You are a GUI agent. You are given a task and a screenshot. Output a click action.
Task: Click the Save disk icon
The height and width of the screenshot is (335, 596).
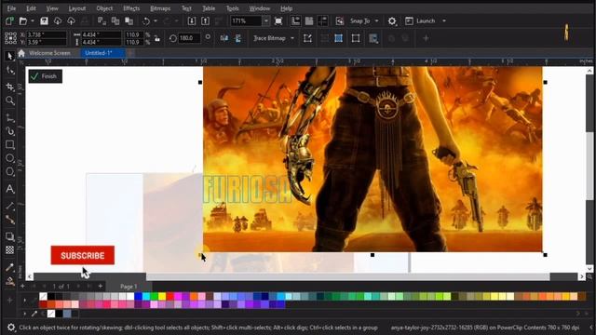coord(44,20)
